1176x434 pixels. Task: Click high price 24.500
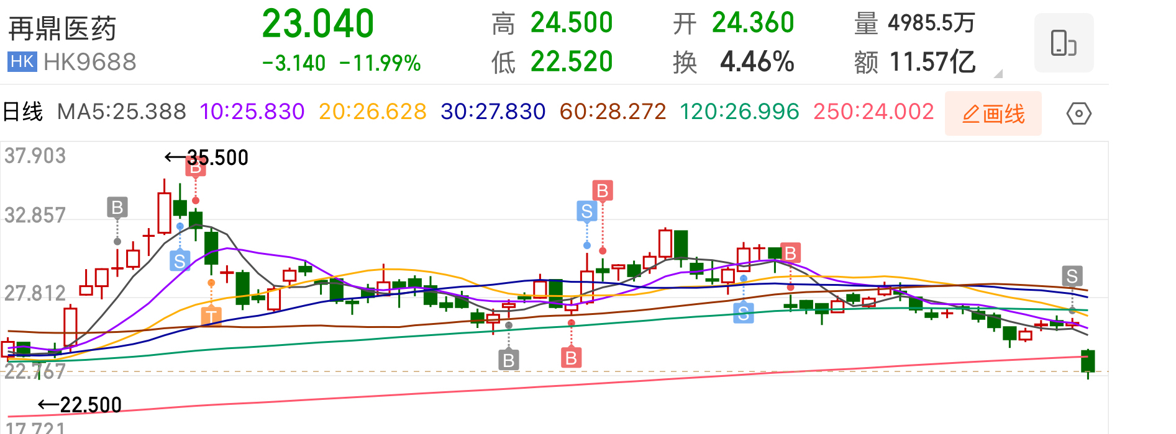point(572,23)
